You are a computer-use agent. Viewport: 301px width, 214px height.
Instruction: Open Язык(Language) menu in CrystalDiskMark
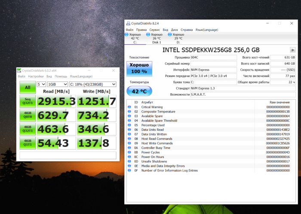[81, 76]
